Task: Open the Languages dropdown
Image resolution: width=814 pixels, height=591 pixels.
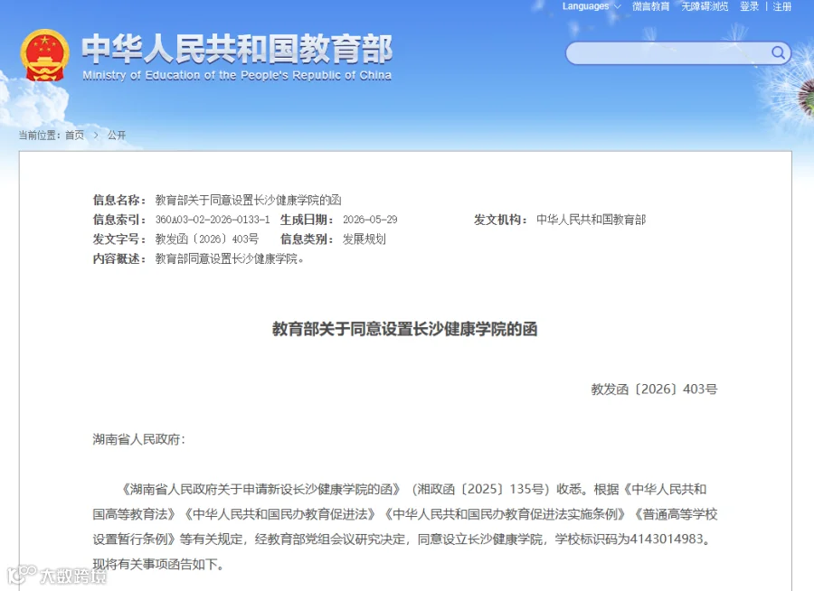Action: pyautogui.click(x=592, y=6)
